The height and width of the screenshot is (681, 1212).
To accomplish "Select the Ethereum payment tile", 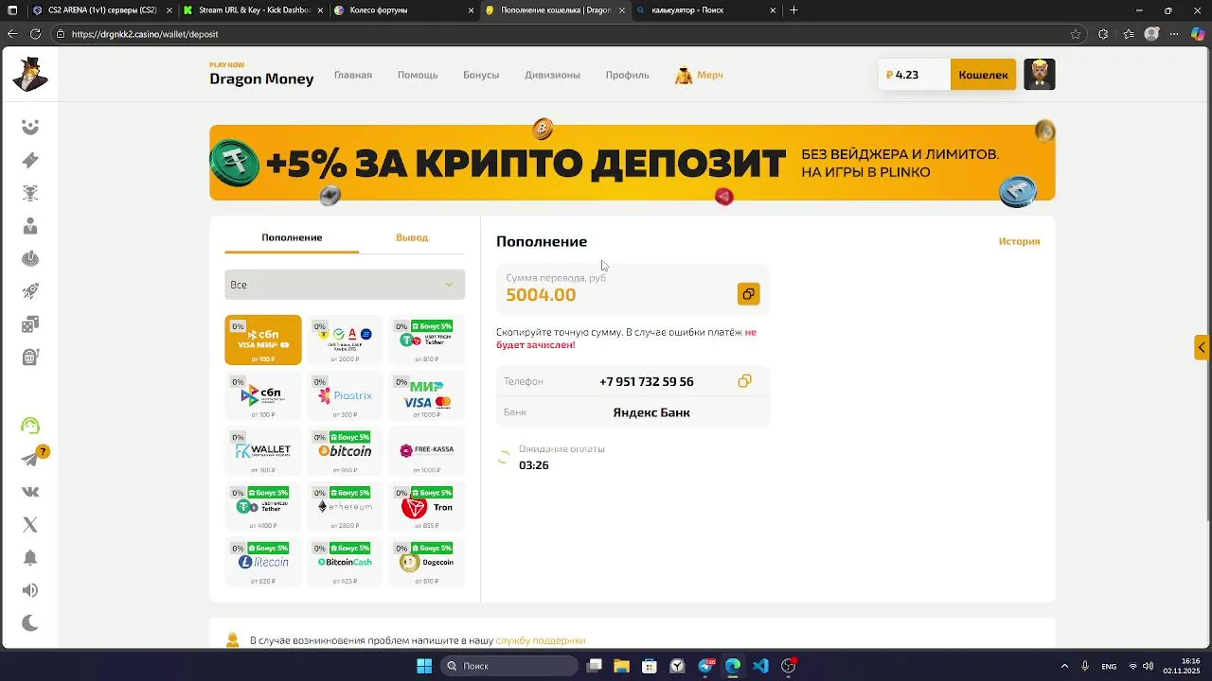I will tap(345, 507).
